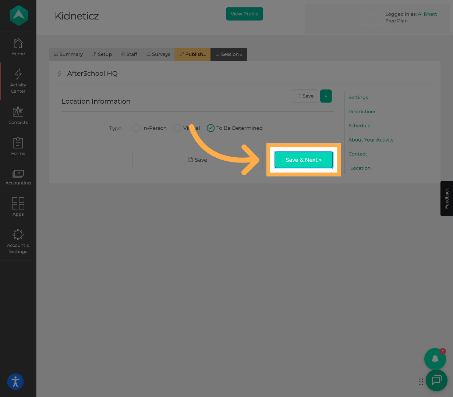
Task: Open the accessibility options button
Action: tap(15, 382)
